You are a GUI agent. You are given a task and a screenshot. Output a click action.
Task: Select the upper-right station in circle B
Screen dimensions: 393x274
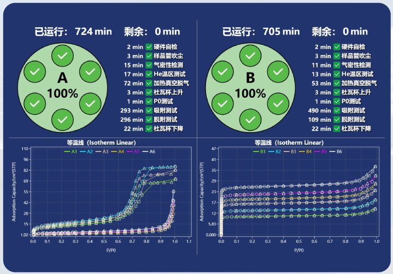click(x=278, y=72)
